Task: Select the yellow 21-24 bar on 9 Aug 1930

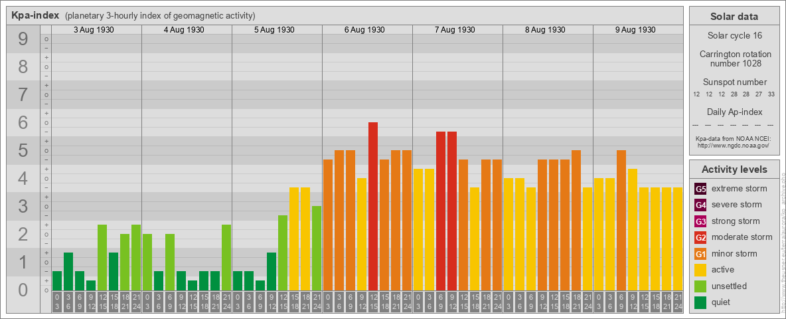Action: click(x=678, y=239)
